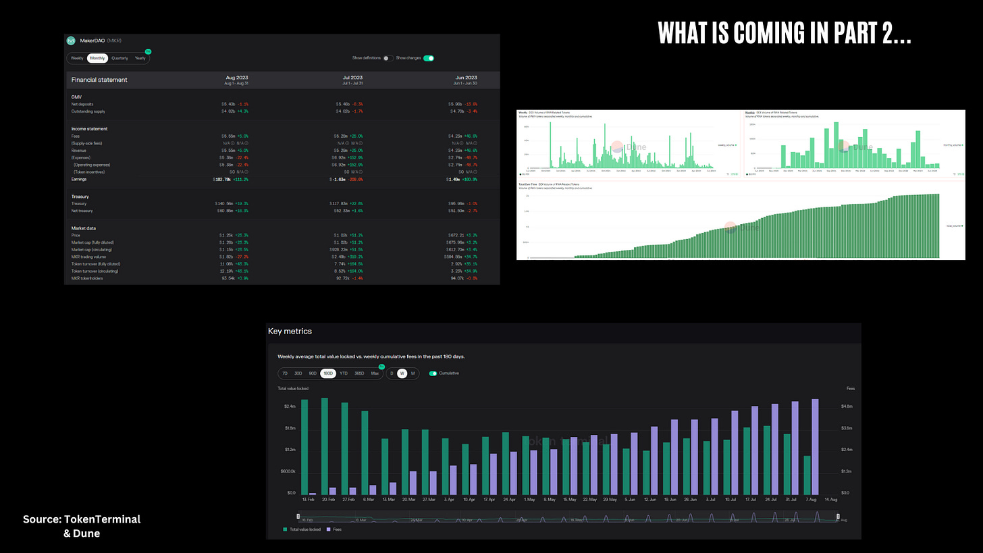Select the Weekly period in the financial statement
983x553 pixels.
click(78, 58)
